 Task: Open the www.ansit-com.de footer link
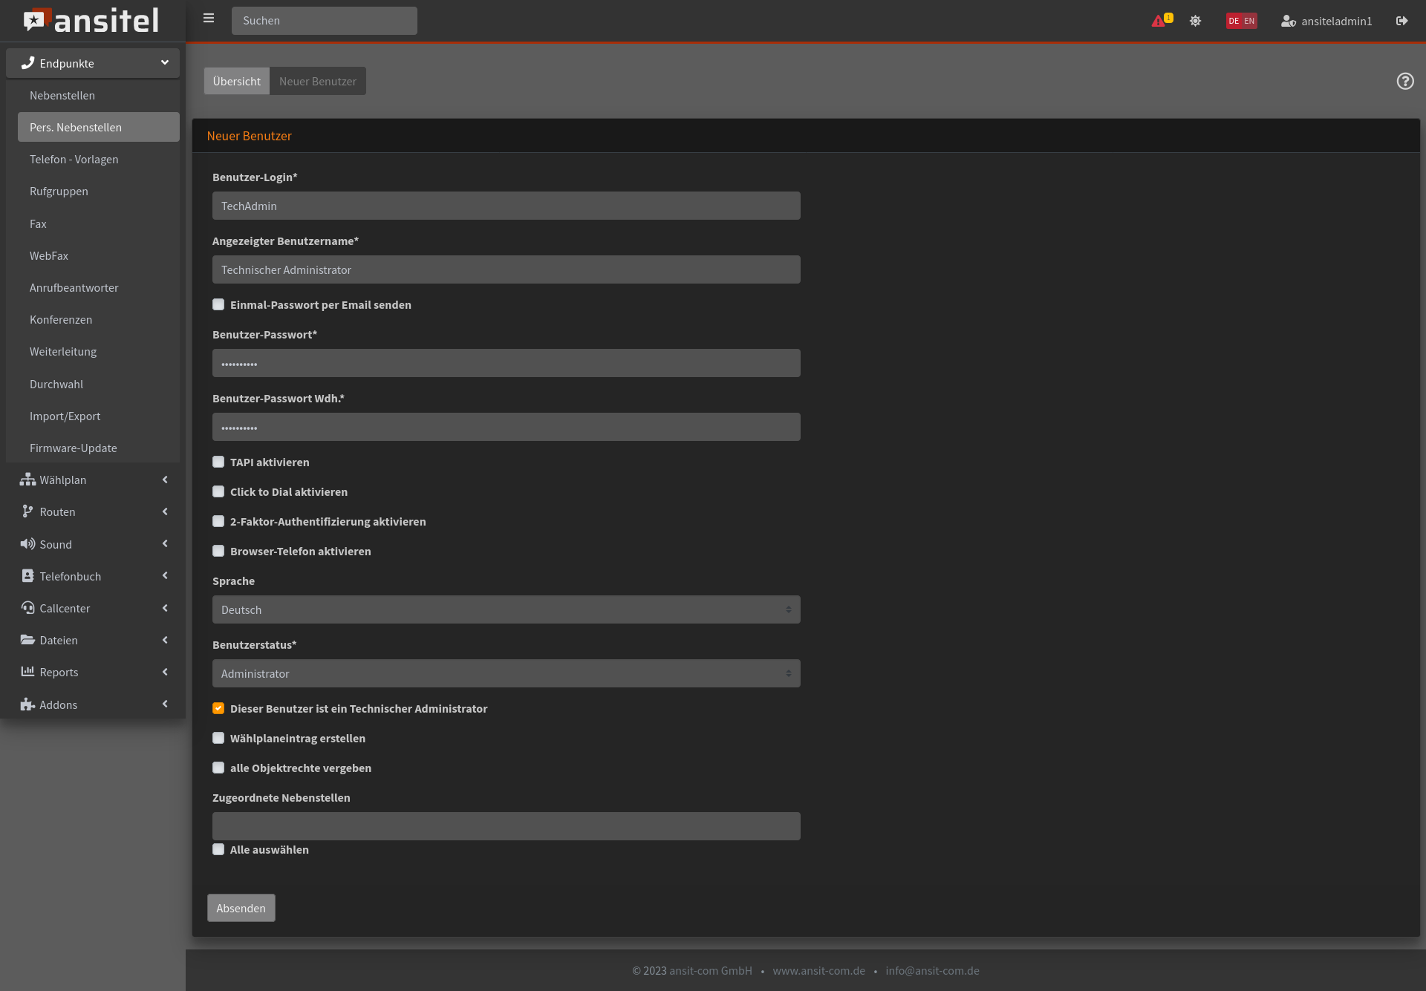(x=818, y=970)
